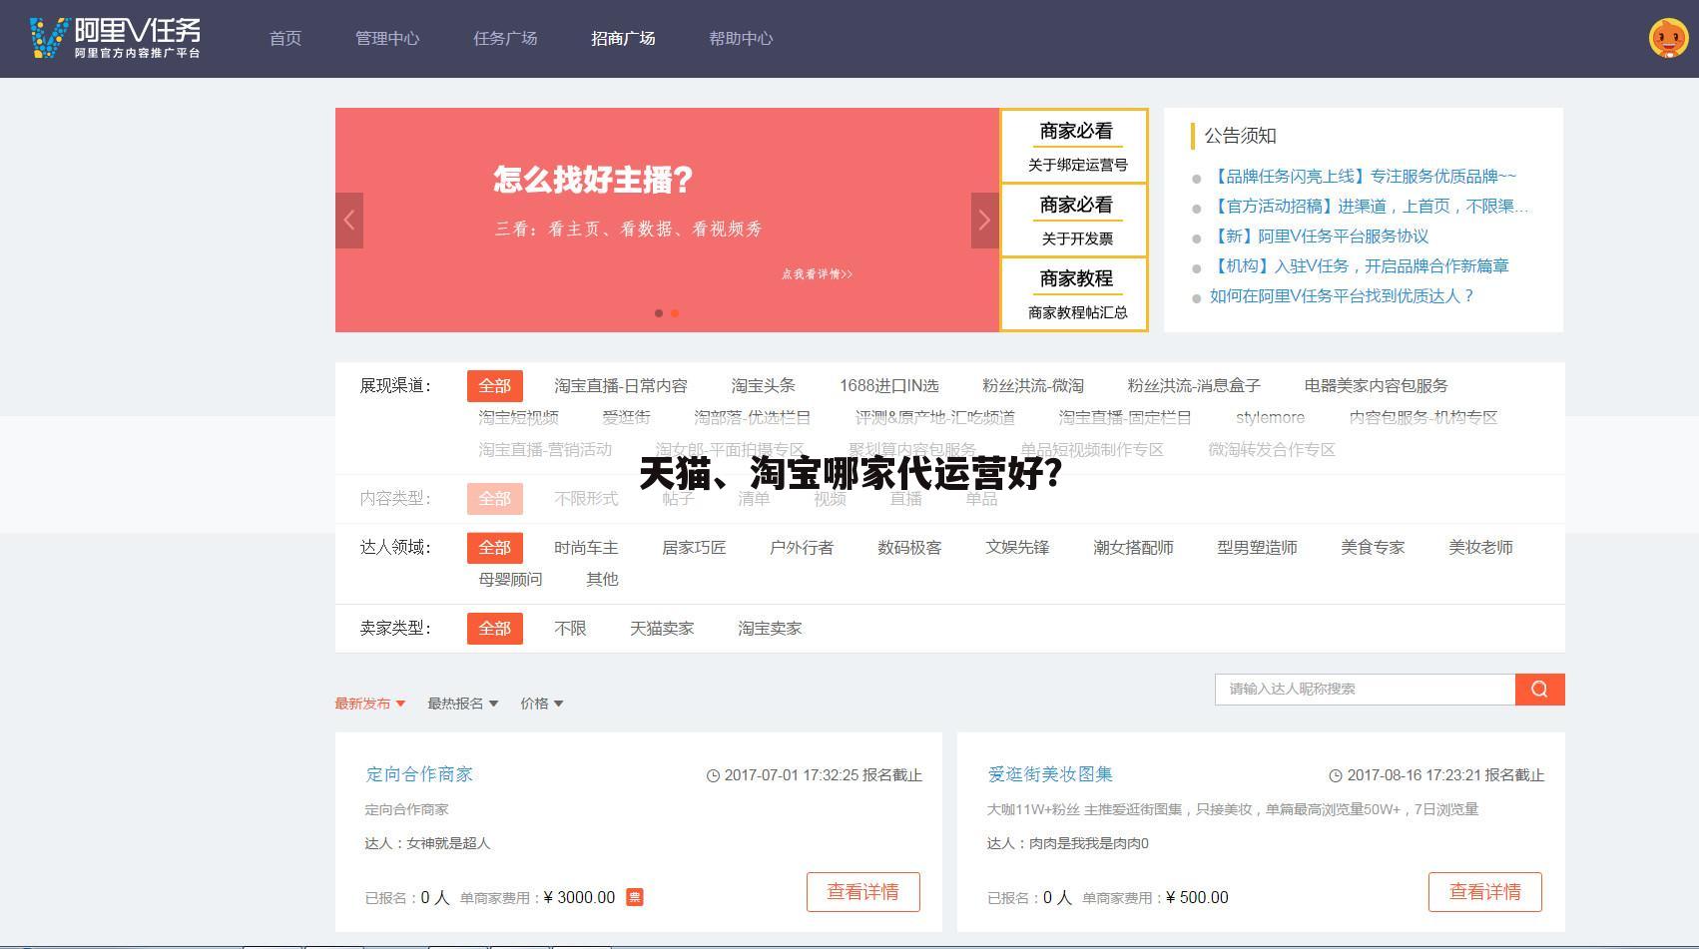Open 商家教程帖汇总 tile
This screenshot has width=1699, height=949.
click(x=1075, y=293)
